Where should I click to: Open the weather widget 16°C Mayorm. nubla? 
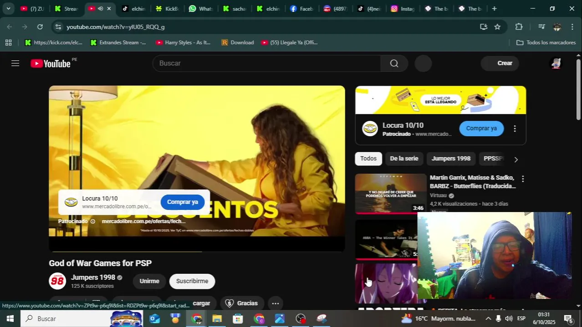[x=438, y=318]
